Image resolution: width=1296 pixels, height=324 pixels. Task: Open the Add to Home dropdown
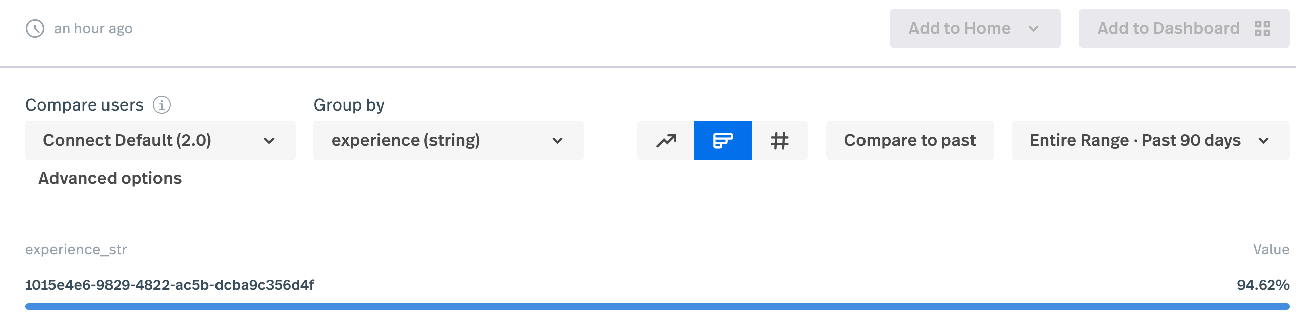pyautogui.click(x=1033, y=28)
